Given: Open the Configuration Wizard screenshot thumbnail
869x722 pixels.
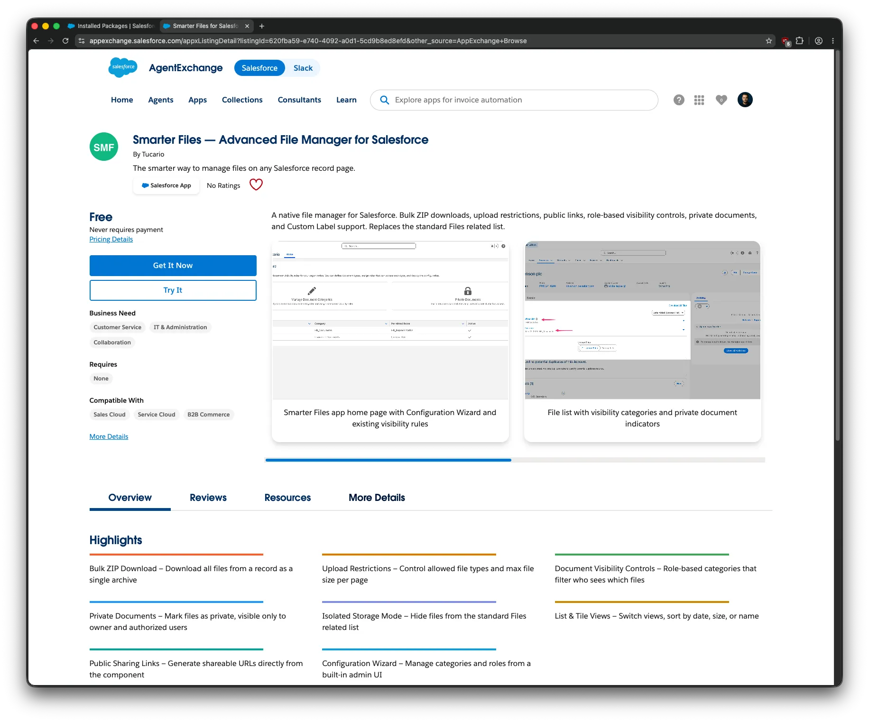Looking at the screenshot, I should [x=390, y=320].
